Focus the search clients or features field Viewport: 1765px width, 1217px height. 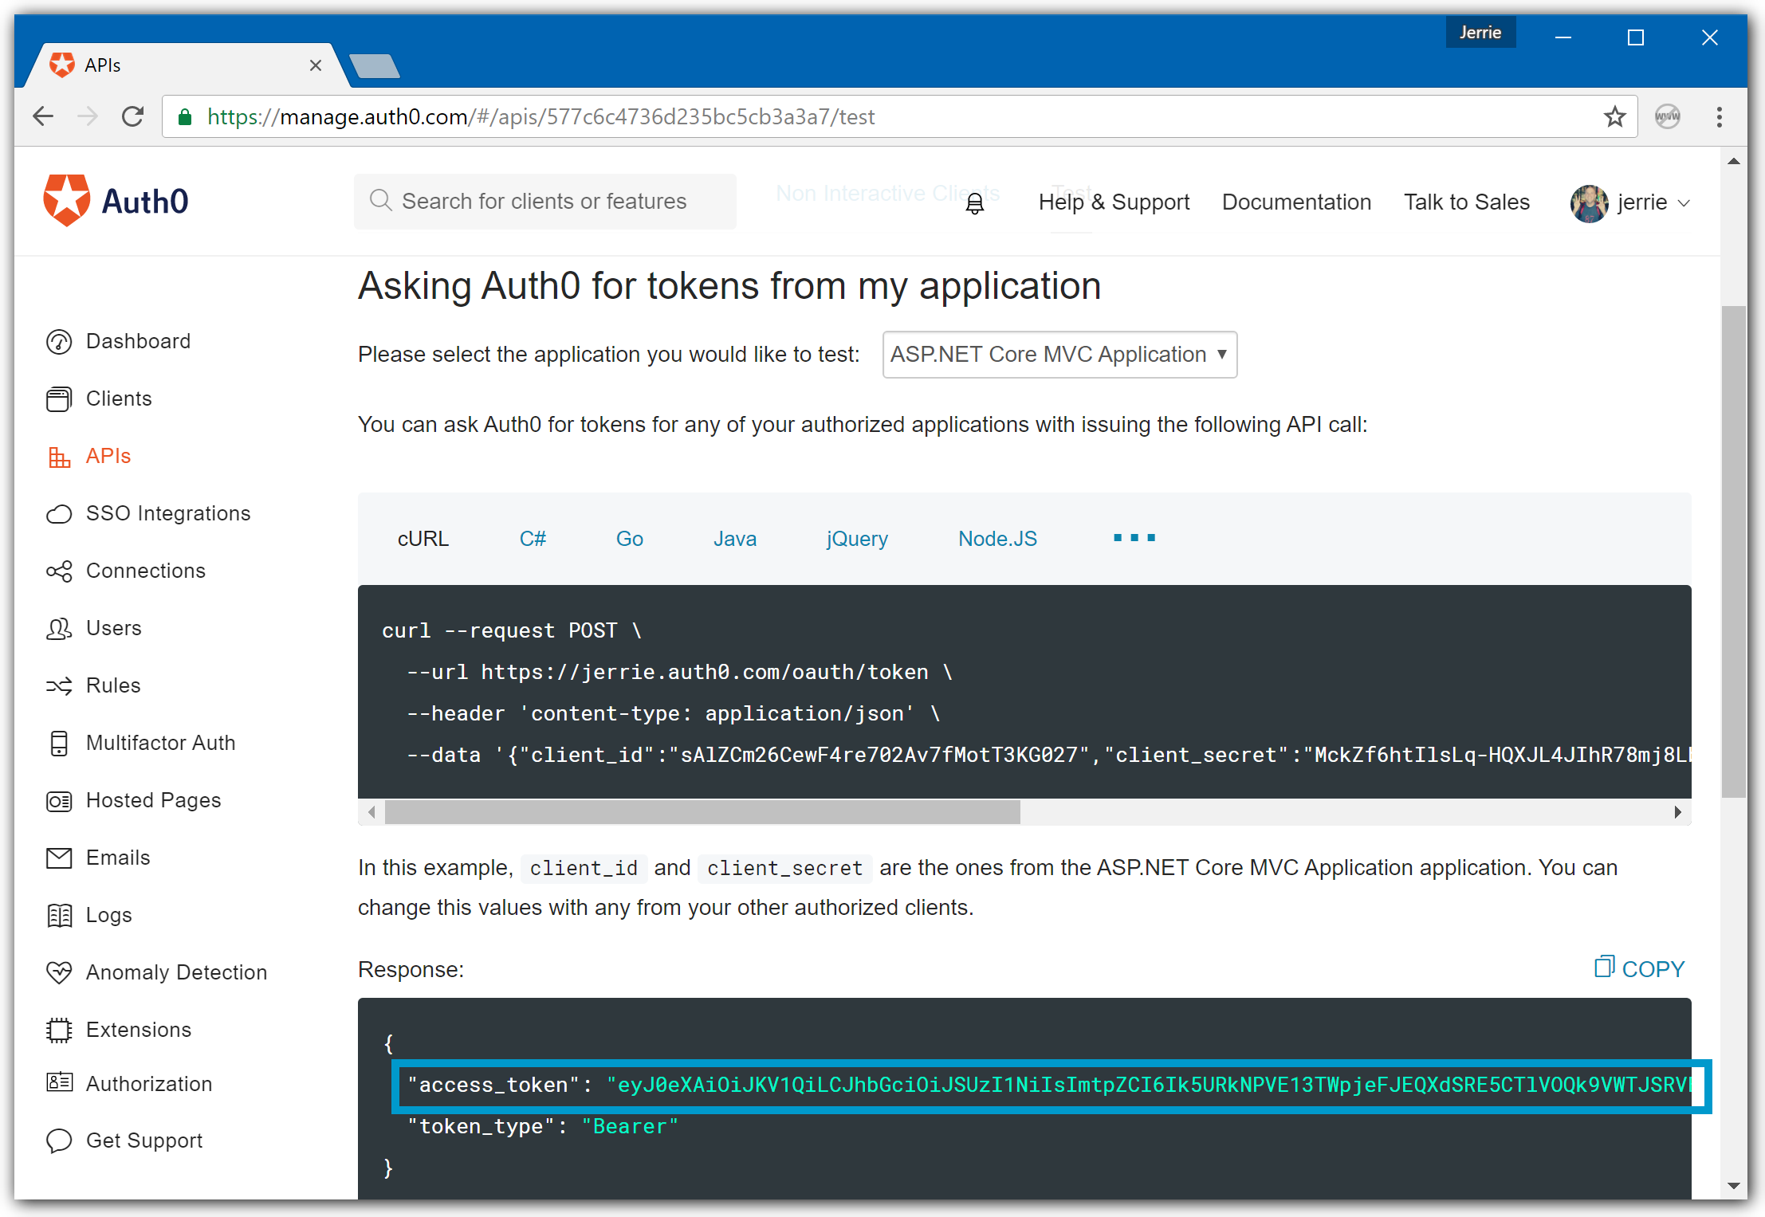coord(545,202)
